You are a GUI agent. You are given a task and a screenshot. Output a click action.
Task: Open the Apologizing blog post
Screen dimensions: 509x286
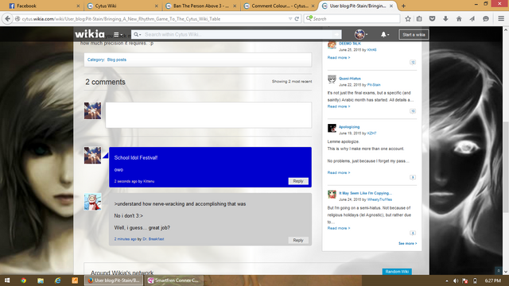click(349, 127)
